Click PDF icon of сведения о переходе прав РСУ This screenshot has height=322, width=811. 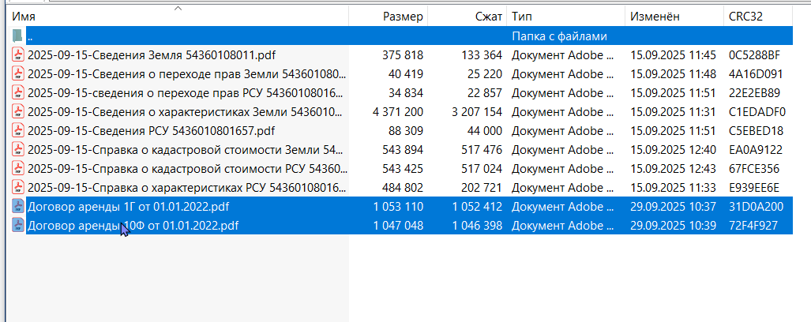[x=19, y=93]
